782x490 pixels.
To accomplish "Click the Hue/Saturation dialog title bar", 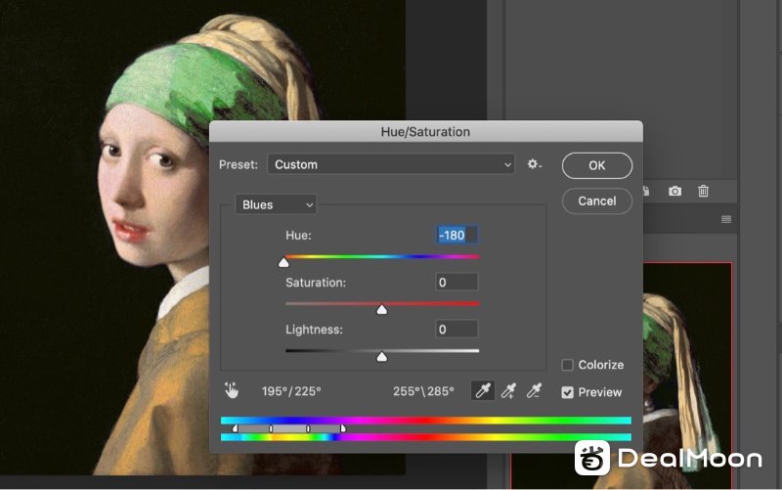I will [x=425, y=132].
